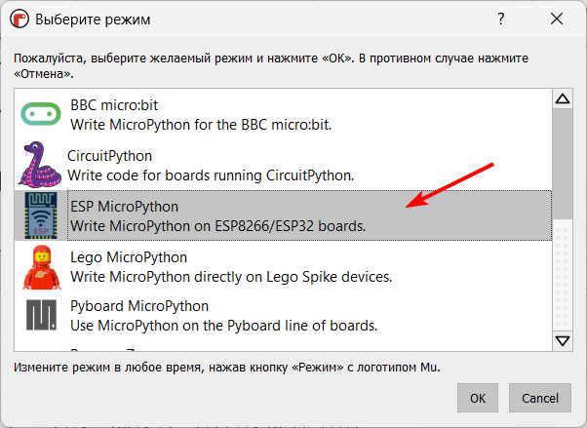587x428 pixels.
Task: Click the scroll up arrow of the list
Action: [563, 98]
